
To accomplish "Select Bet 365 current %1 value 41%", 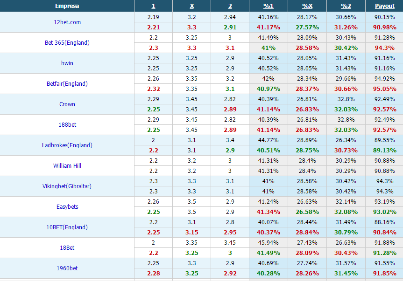I will [x=269, y=48].
